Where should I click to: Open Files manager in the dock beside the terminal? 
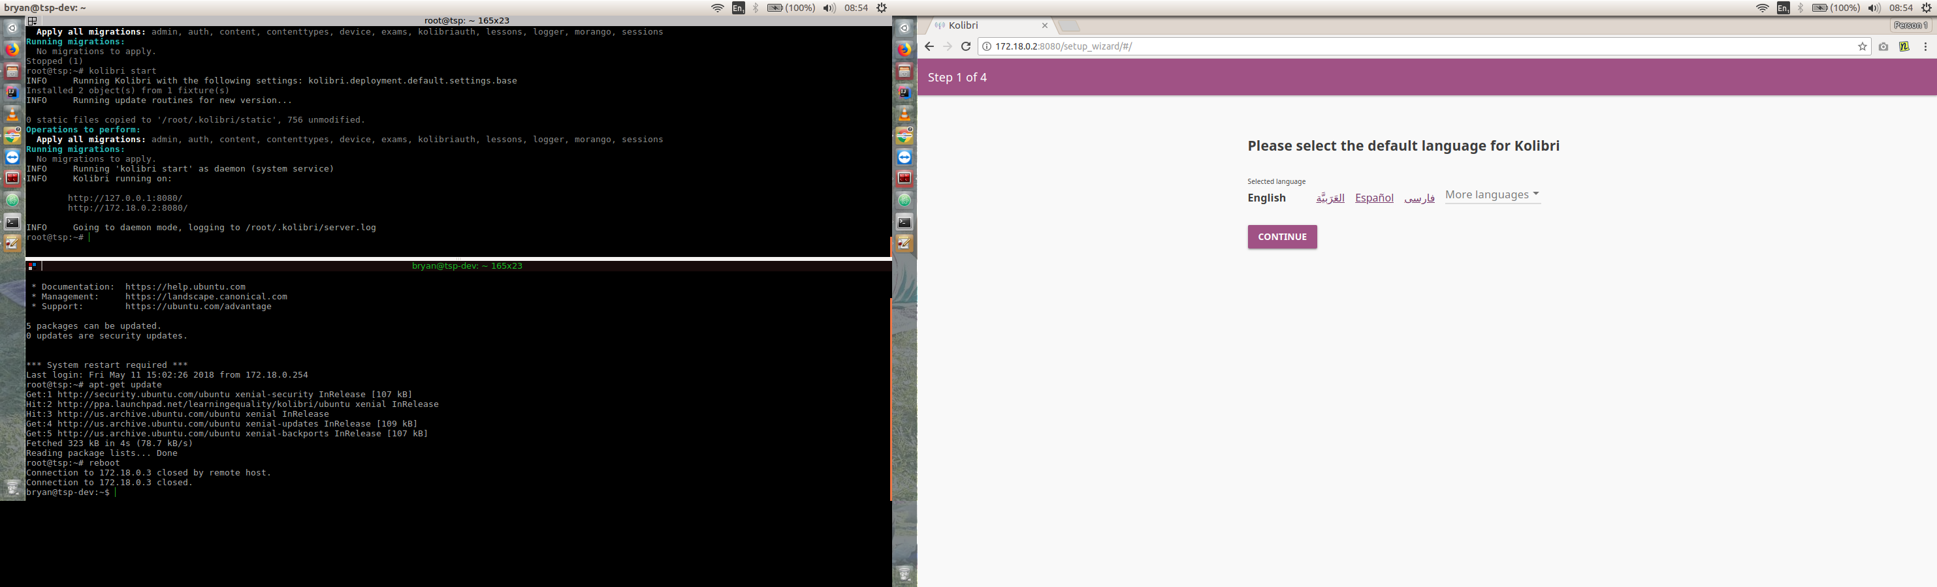(x=12, y=71)
